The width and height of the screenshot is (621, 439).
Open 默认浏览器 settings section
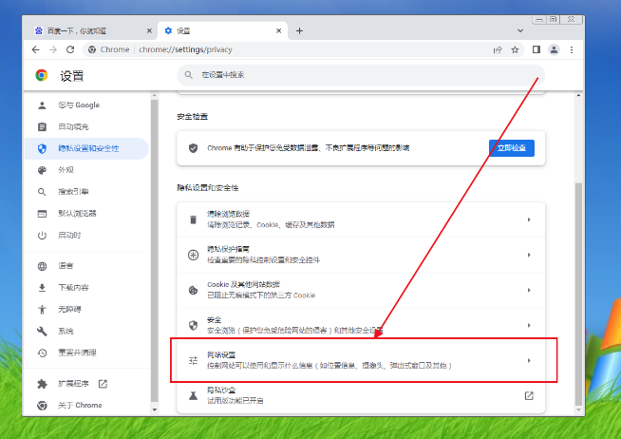coord(86,214)
